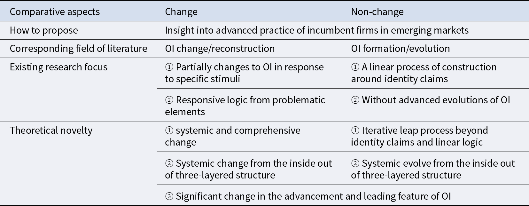Click 'Significant change in the advancement' cell

(x=308, y=196)
